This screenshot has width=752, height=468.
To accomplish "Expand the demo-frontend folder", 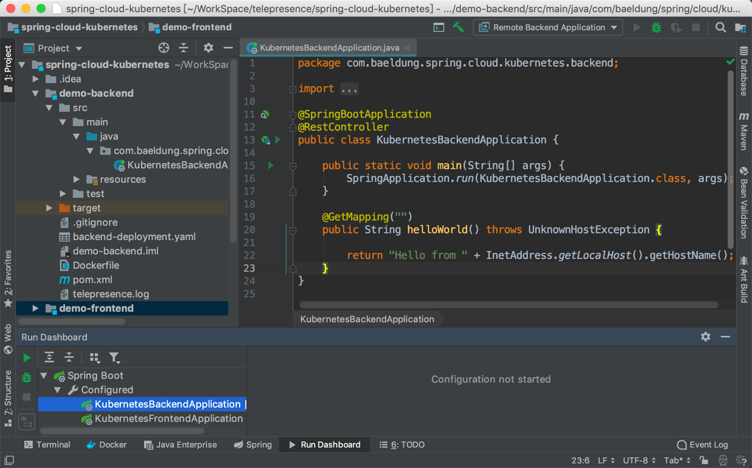I will point(36,308).
